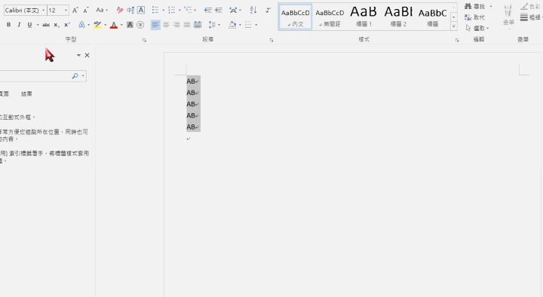Apply superscript formatting
The width and height of the screenshot is (543, 297).
coord(67,25)
